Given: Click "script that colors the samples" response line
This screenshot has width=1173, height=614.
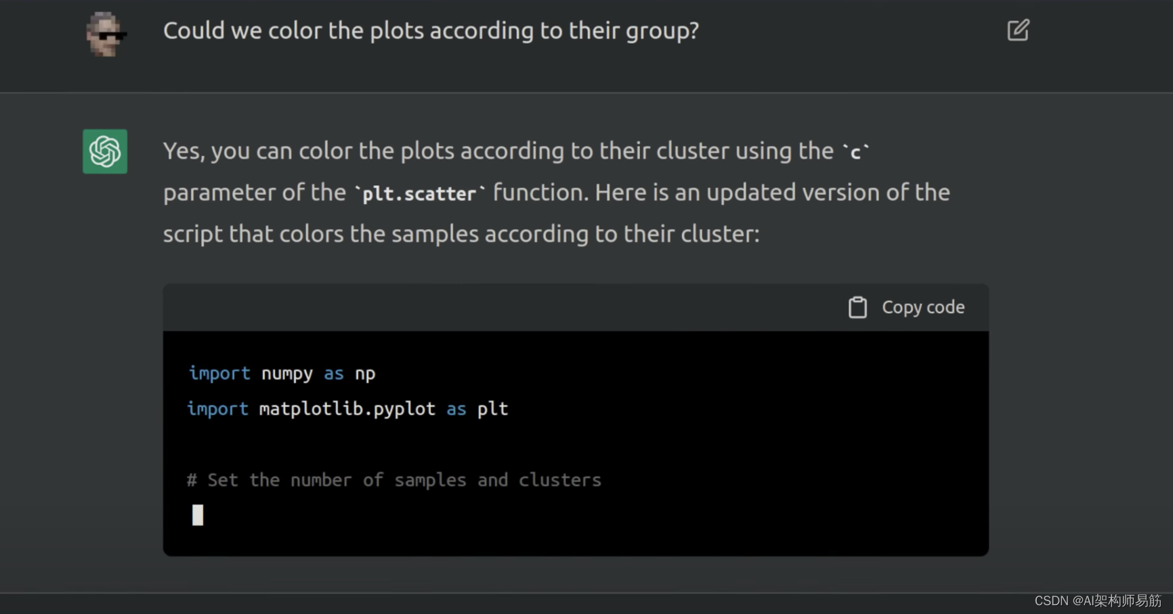Looking at the screenshot, I should tap(461, 234).
